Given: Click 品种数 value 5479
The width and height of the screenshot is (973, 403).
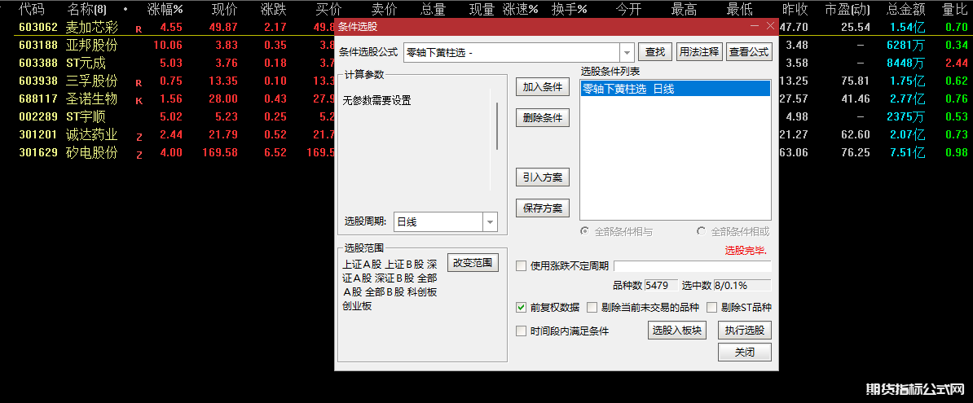Looking at the screenshot, I should (x=661, y=285).
